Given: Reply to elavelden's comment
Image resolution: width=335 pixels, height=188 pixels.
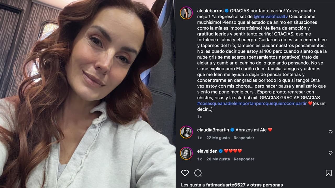Looking at the screenshot, I should [x=244, y=159].
